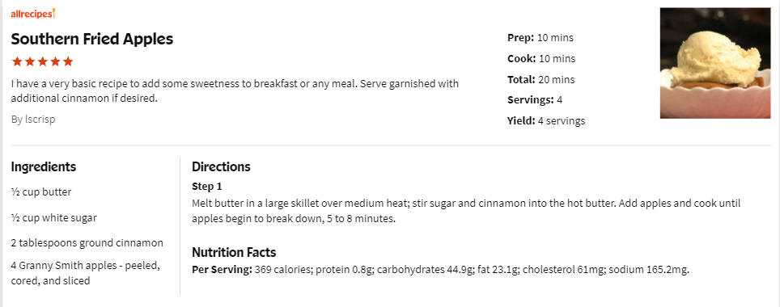Click the first rating star

pyautogui.click(x=16, y=61)
